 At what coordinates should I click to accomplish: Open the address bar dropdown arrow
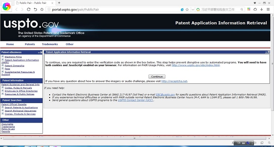(193, 9)
